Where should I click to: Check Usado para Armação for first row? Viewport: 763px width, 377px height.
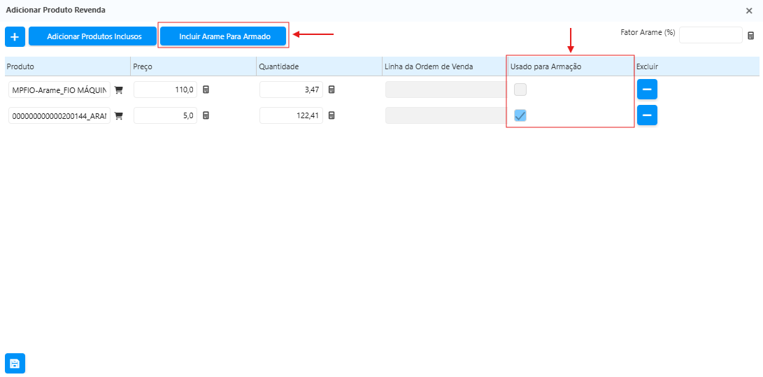tap(520, 90)
